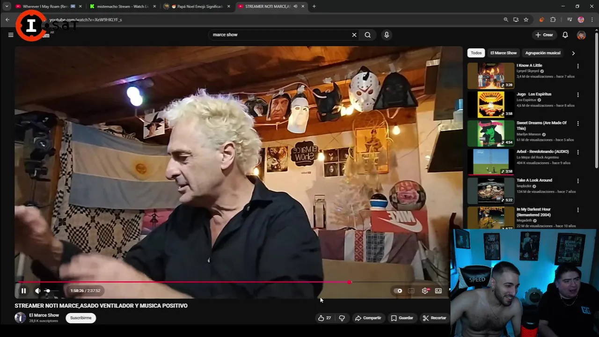Open YouTube notifications bell

point(565,35)
